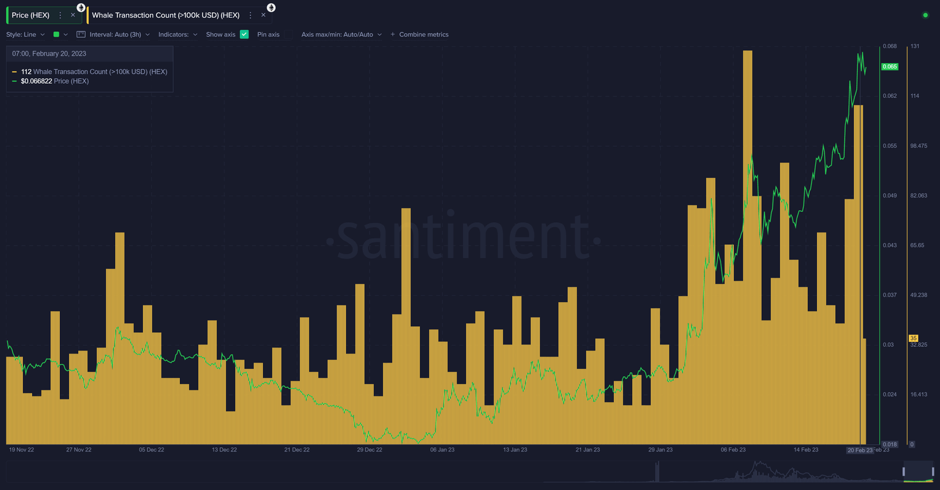Disable the Show axis checkbox
Viewport: 940px width, 490px height.
coord(244,35)
